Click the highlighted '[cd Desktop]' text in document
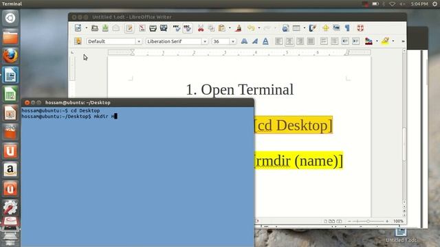Screen dimensions: 440x247 pos(294,125)
